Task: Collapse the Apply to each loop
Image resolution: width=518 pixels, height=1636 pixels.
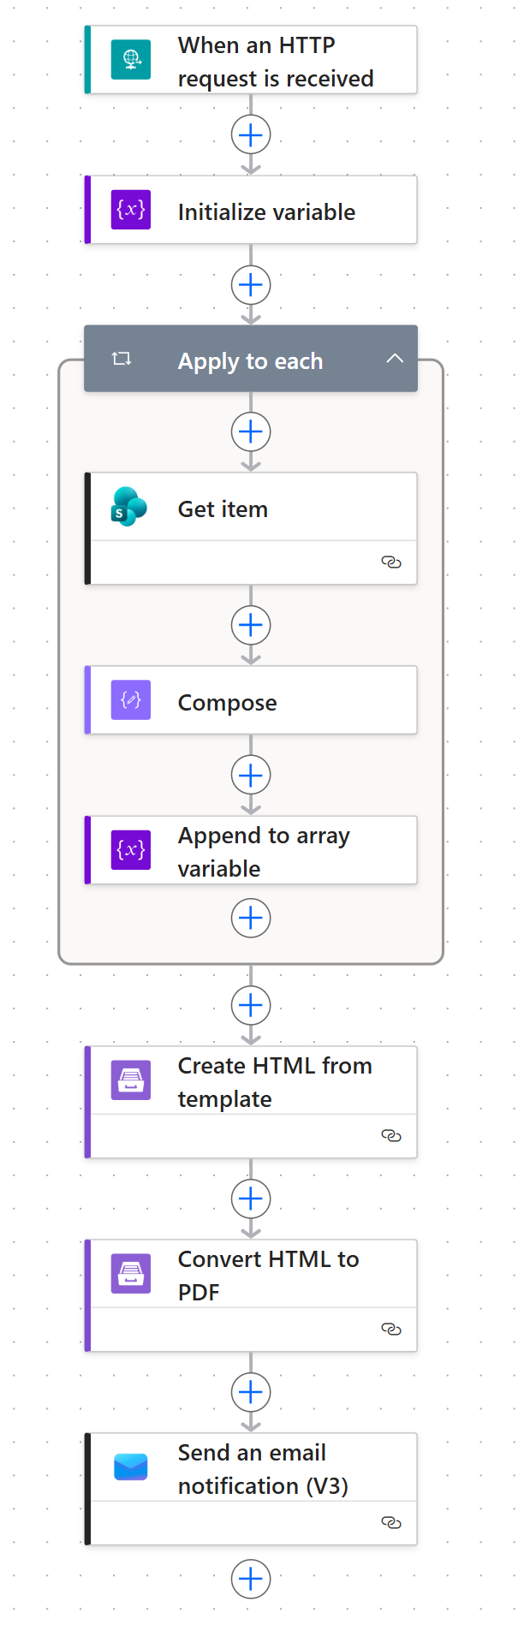Action: coord(395,359)
